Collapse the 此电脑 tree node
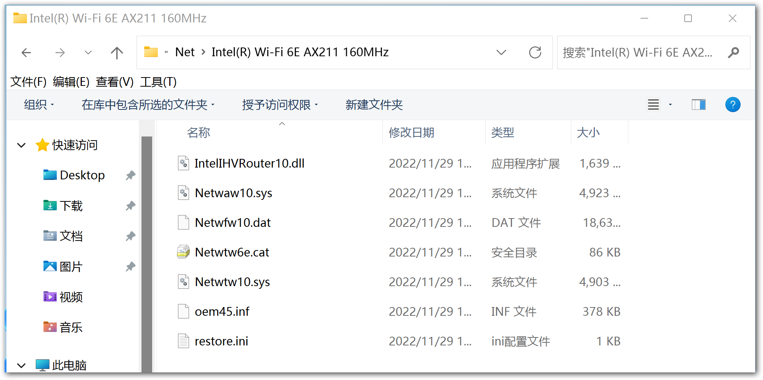 click(22, 366)
